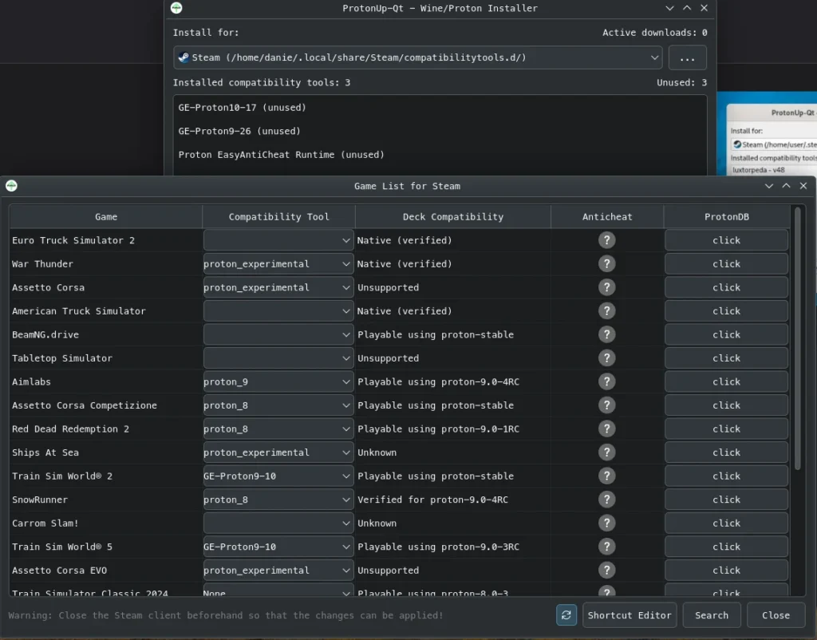
Task: Click the '...' button beside Steam location
Action: click(x=687, y=57)
